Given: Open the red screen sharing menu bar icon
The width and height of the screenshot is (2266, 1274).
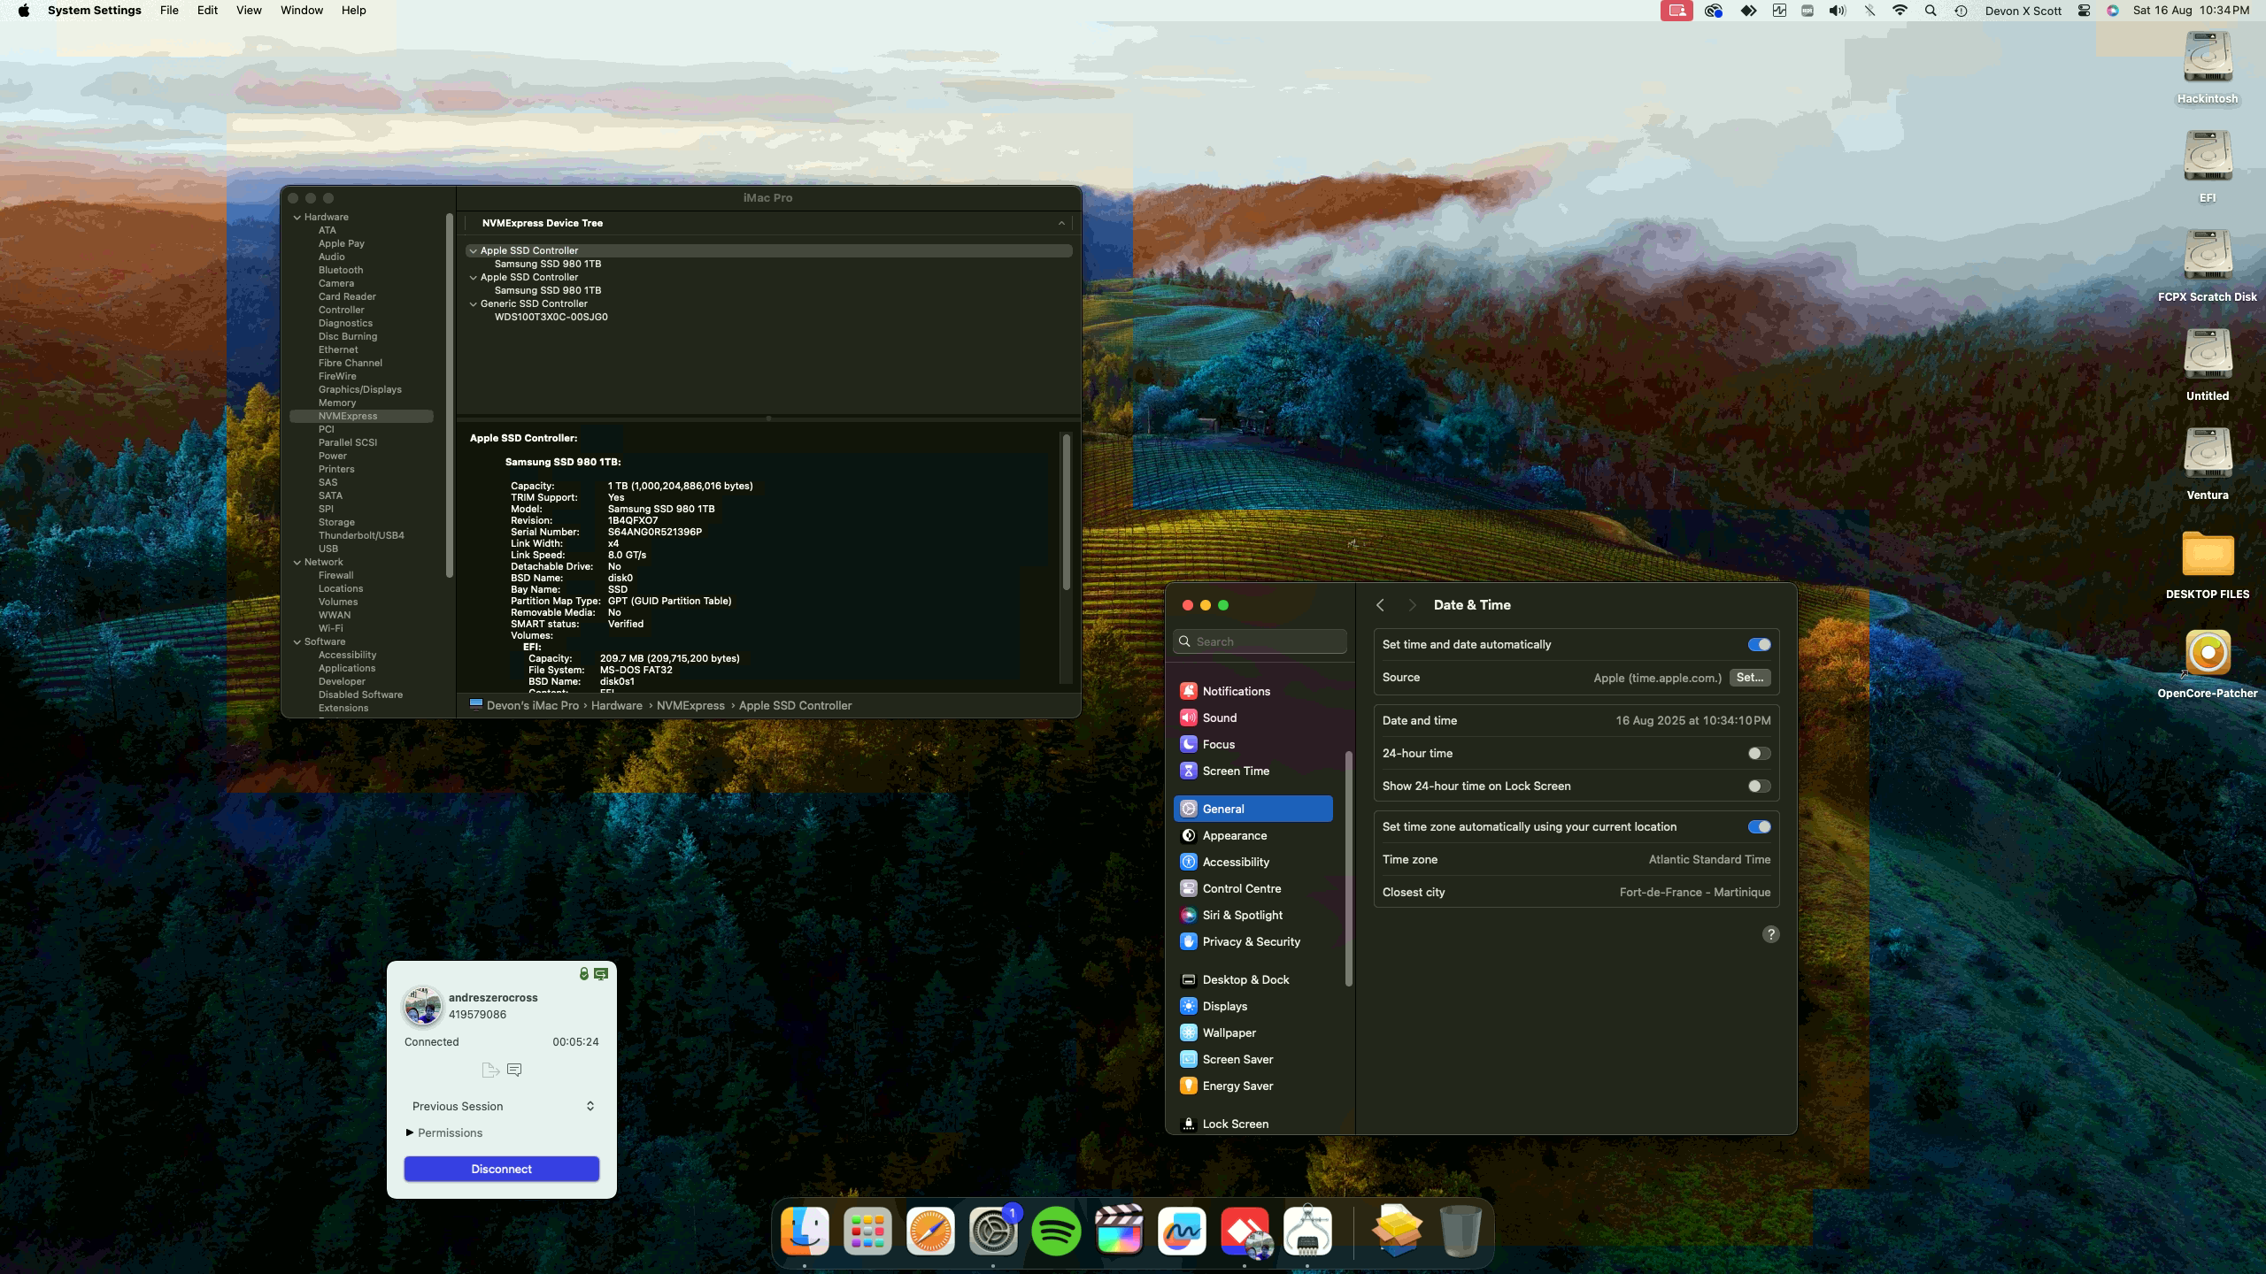Looking at the screenshot, I should 1676,11.
